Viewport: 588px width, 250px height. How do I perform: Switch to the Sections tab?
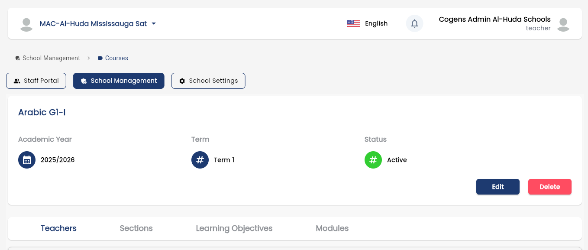pyautogui.click(x=136, y=228)
